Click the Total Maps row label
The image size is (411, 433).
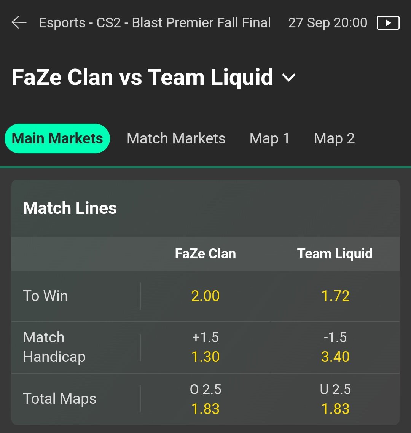pos(60,399)
